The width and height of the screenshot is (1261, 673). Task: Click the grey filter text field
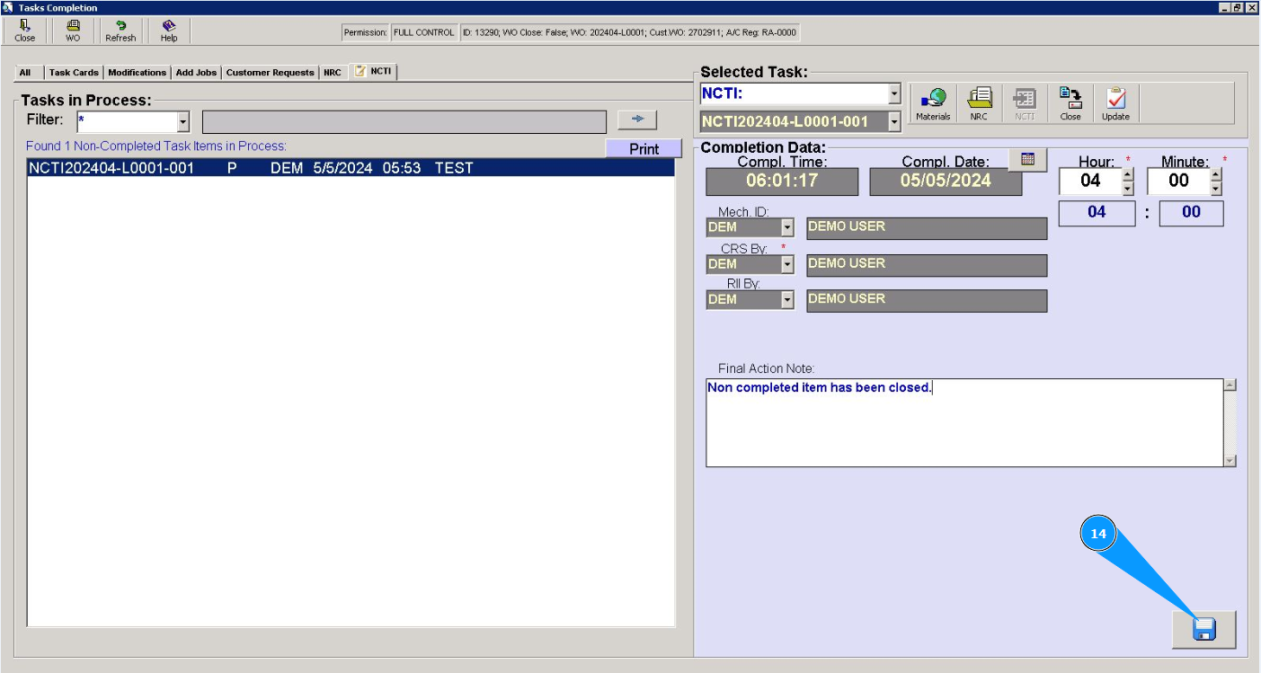coord(404,121)
